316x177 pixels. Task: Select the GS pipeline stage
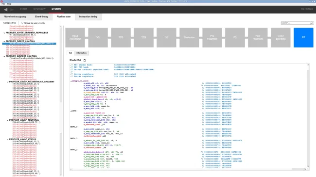click(166, 37)
